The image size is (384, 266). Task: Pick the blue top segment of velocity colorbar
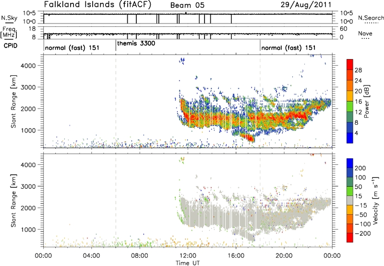click(350, 163)
